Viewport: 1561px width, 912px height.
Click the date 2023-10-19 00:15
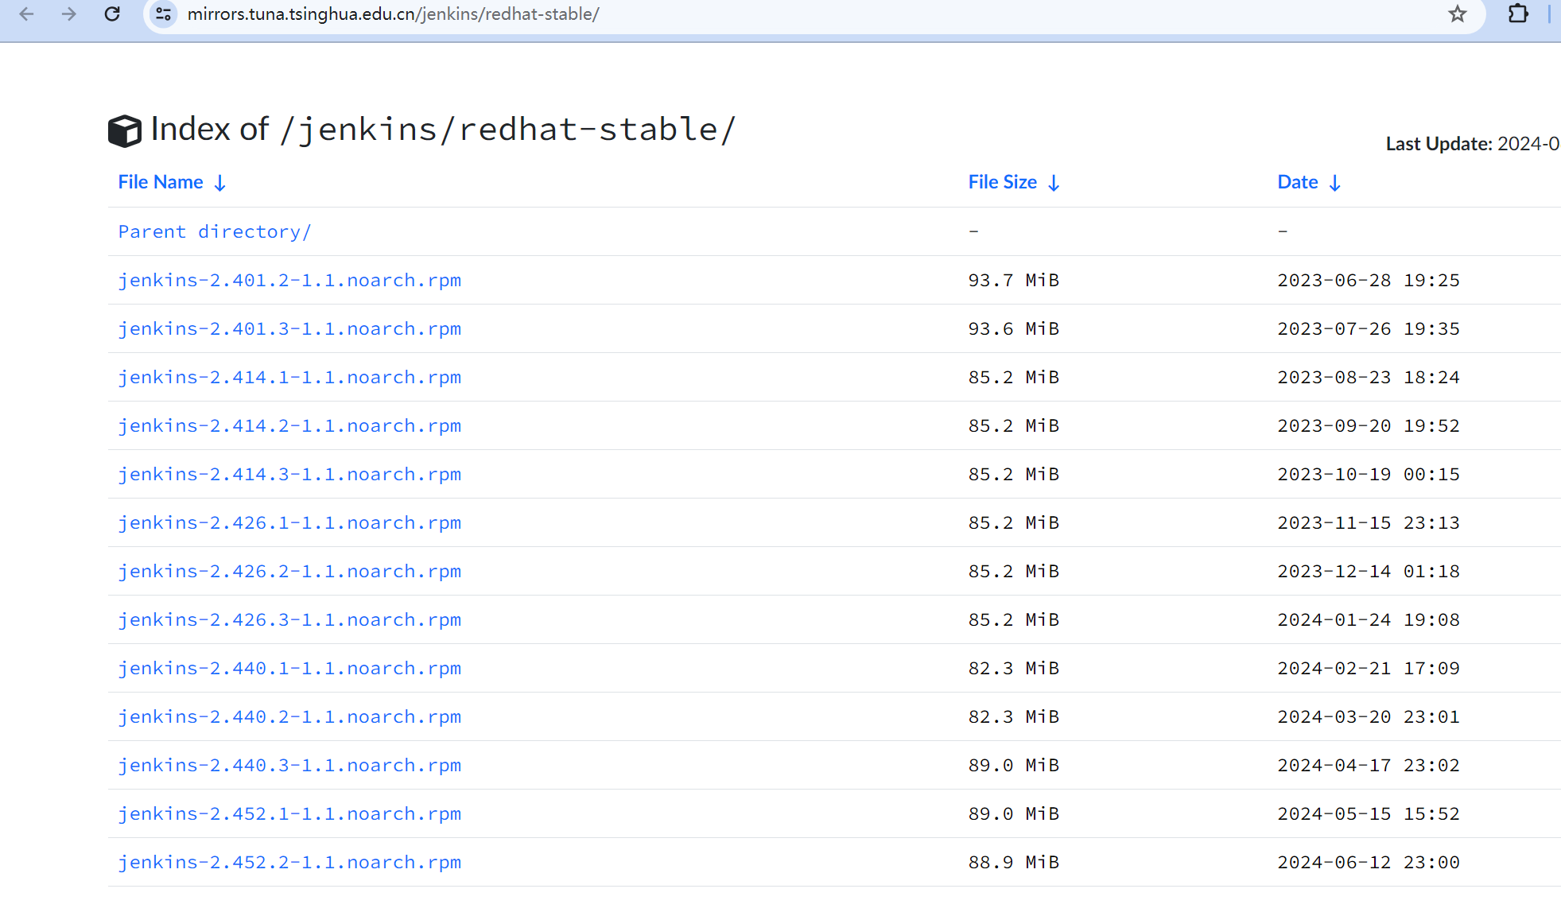point(1369,474)
